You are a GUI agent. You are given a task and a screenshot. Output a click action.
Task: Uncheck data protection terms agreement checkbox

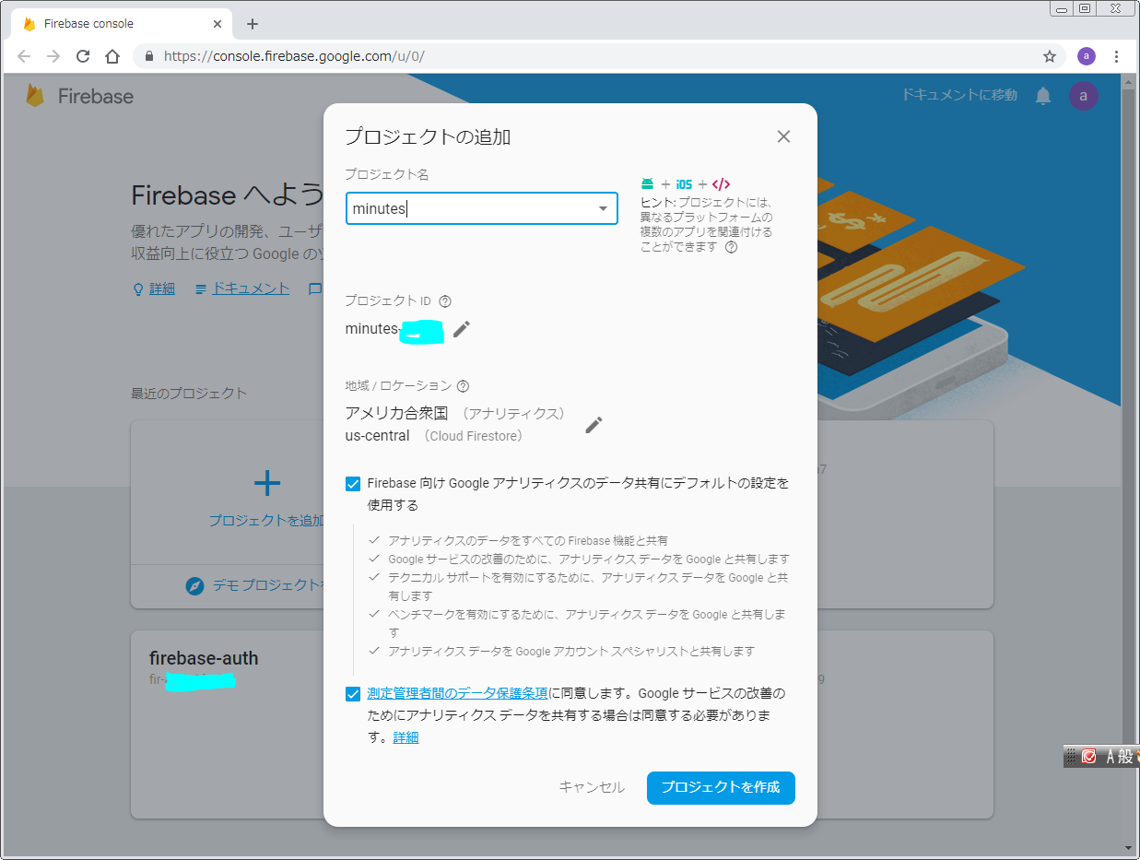pyautogui.click(x=353, y=694)
